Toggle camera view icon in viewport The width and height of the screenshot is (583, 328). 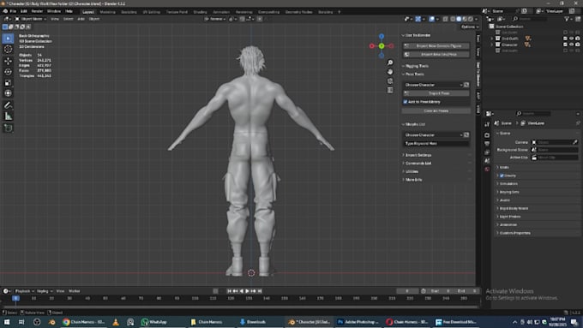[390, 81]
